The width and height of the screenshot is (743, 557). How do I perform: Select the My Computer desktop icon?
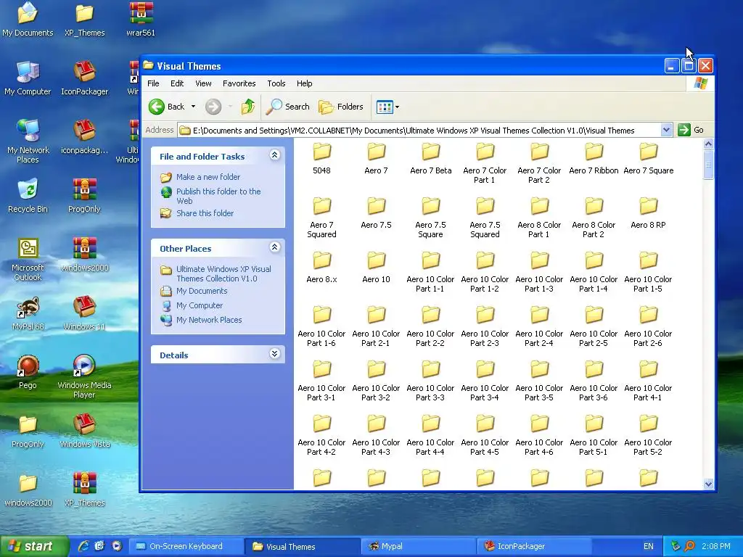(x=28, y=78)
